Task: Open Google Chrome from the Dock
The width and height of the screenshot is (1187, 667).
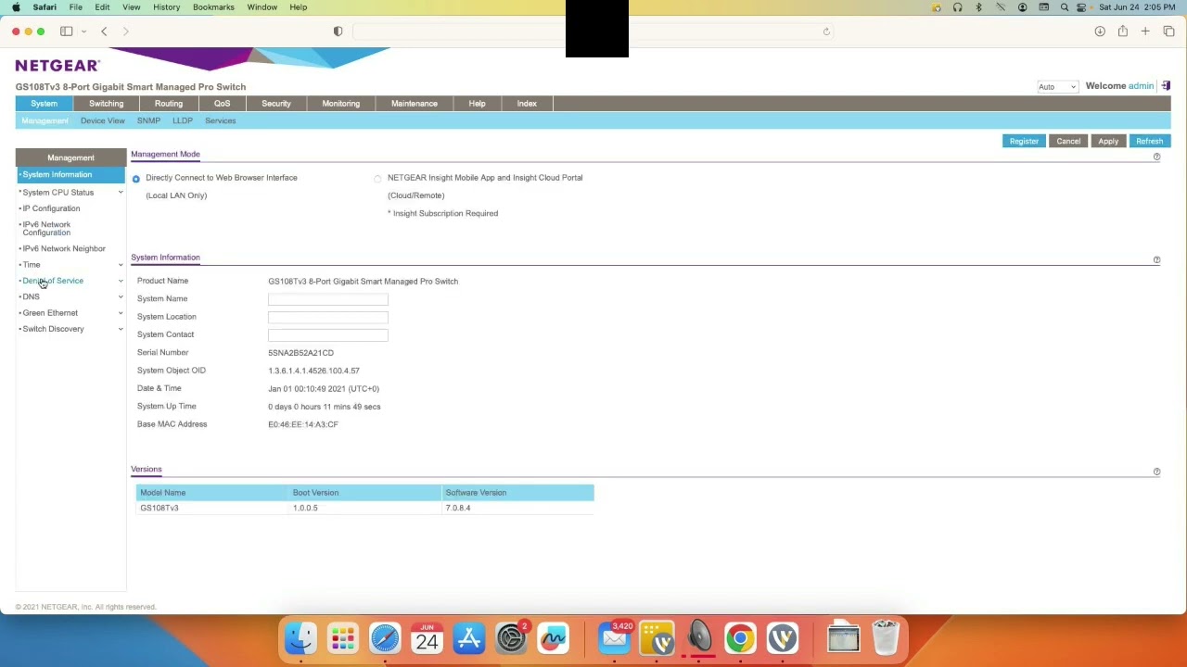Action: pos(740,638)
